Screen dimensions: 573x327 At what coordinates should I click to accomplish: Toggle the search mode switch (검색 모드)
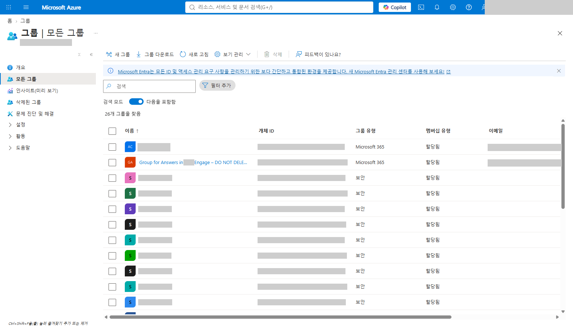point(136,102)
